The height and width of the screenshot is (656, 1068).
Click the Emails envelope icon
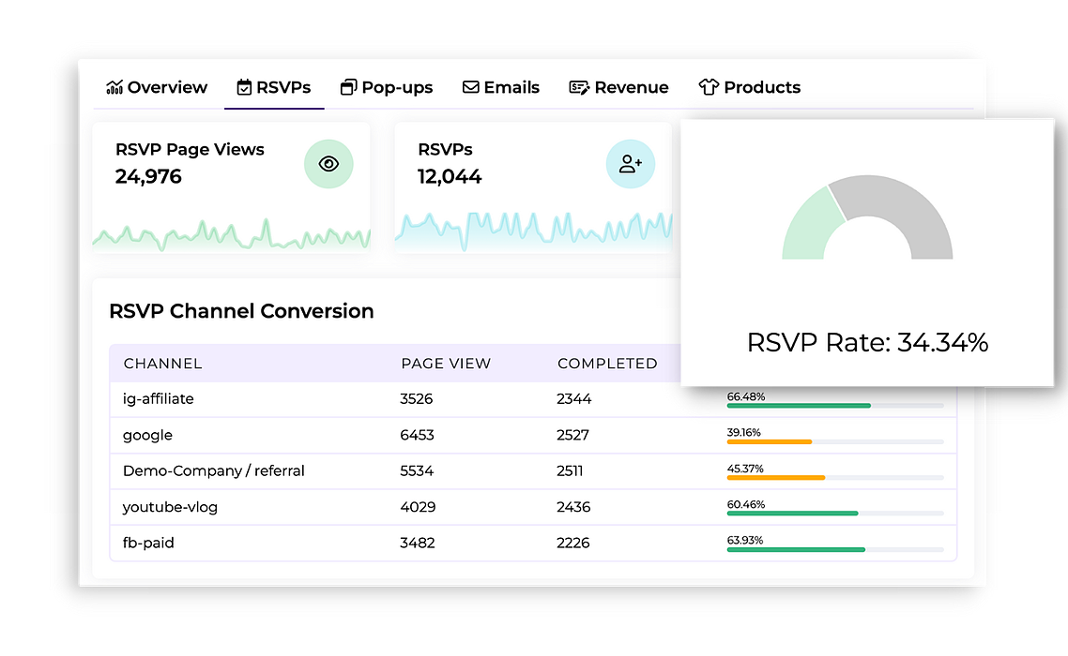[x=470, y=88]
